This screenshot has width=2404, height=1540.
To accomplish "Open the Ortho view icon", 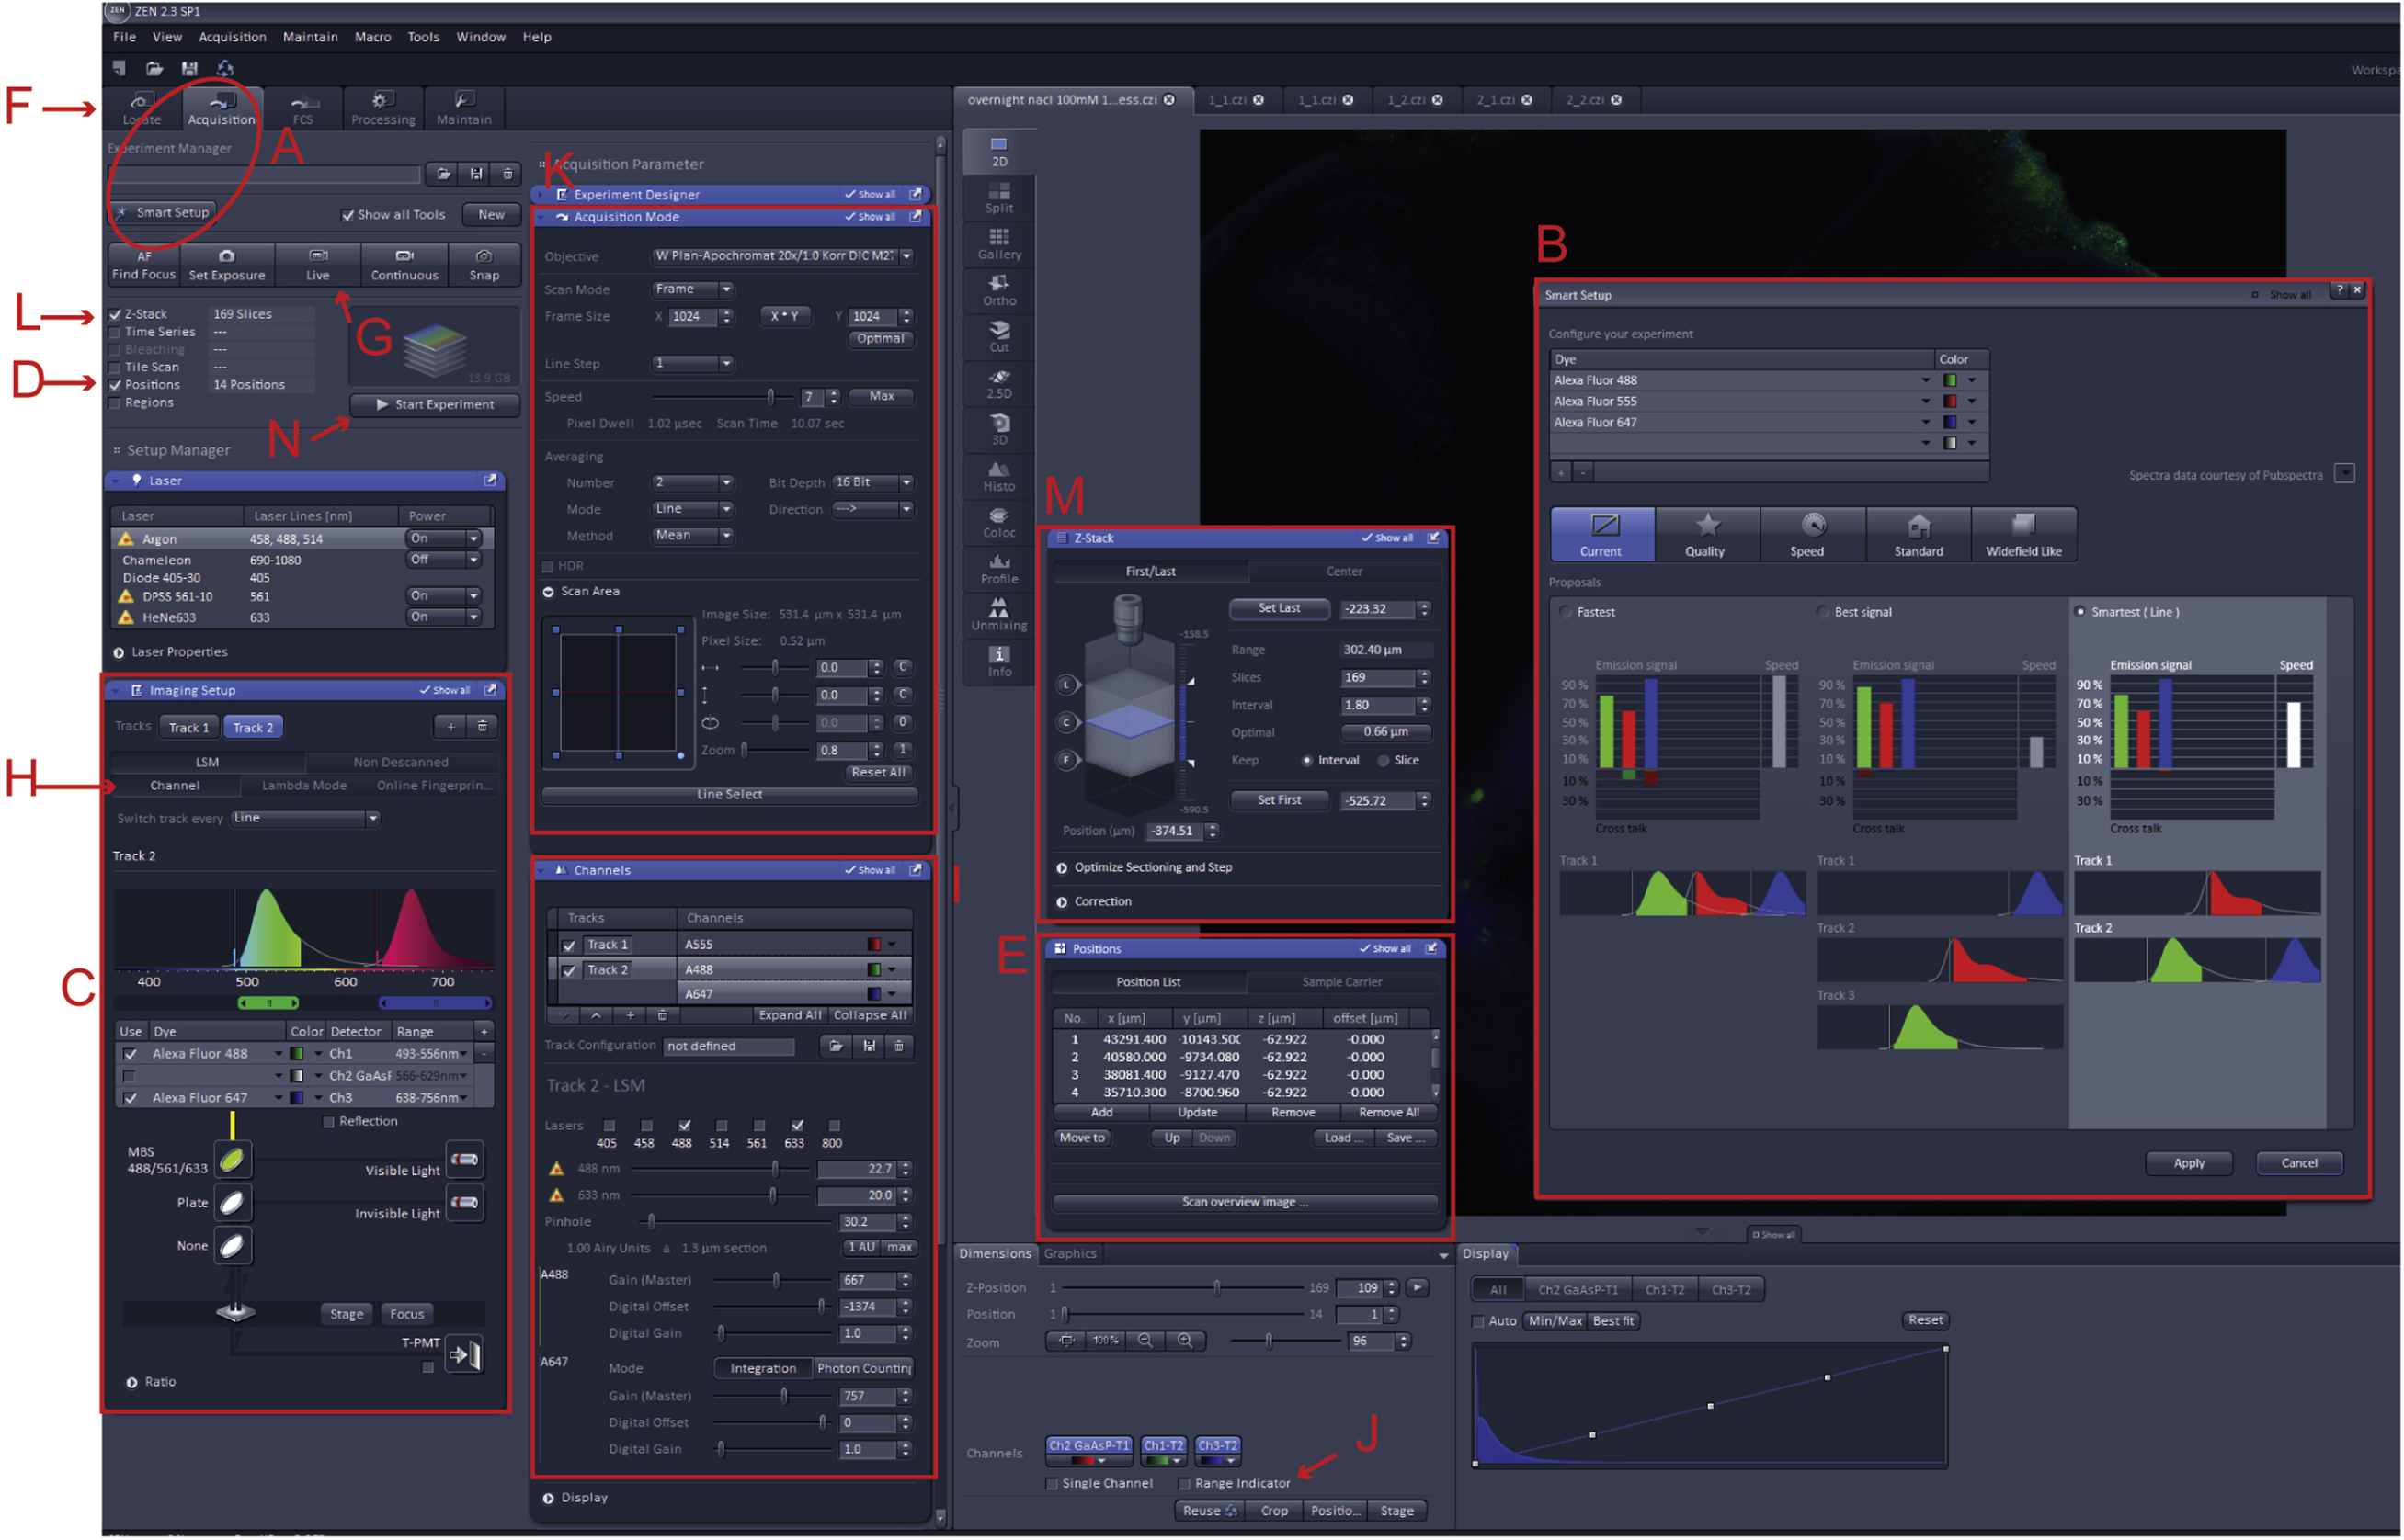I will coord(998,284).
